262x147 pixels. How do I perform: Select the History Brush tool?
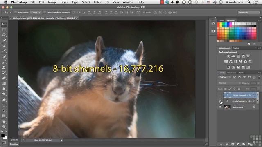click(x=4, y=73)
